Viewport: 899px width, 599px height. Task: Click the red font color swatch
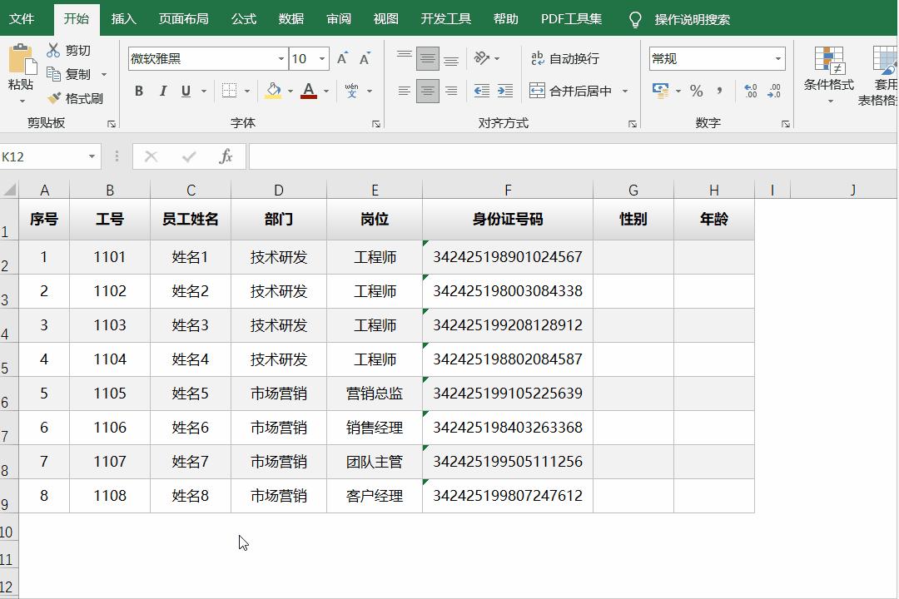pyautogui.click(x=309, y=97)
